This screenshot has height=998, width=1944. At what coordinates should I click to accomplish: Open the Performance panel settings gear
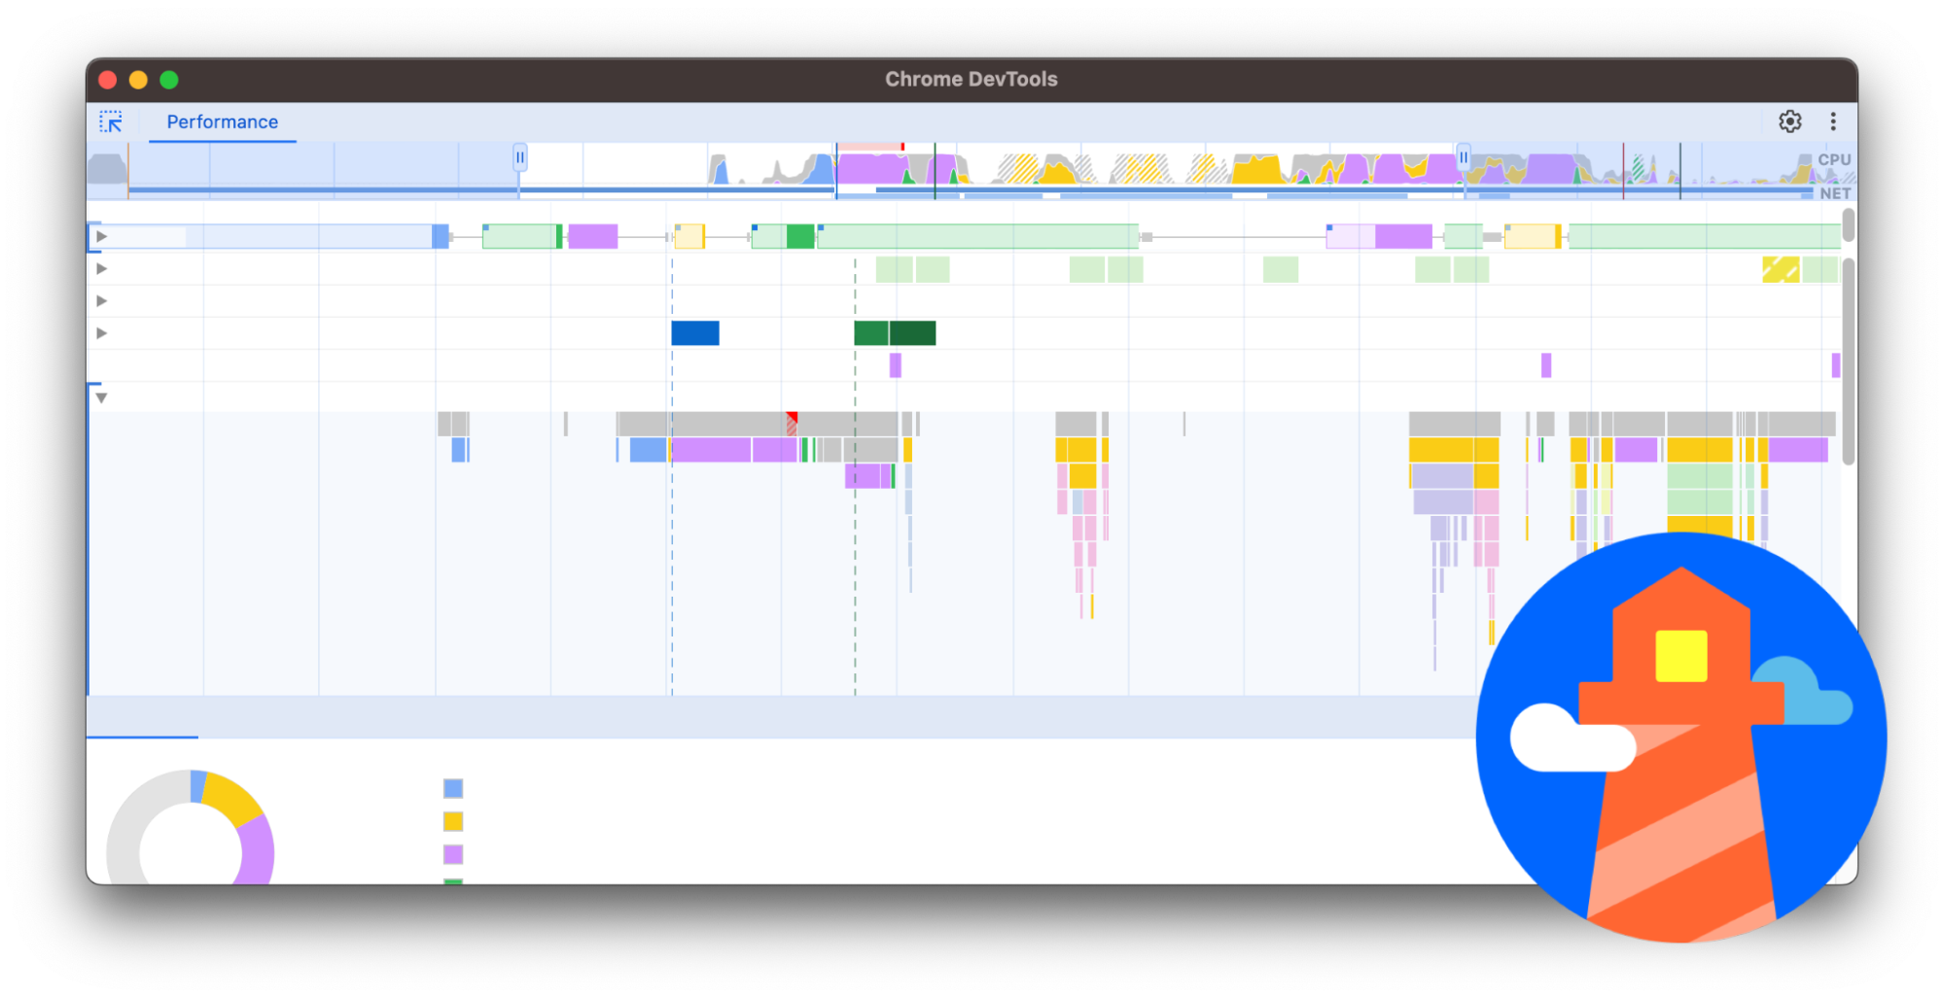(x=1790, y=121)
